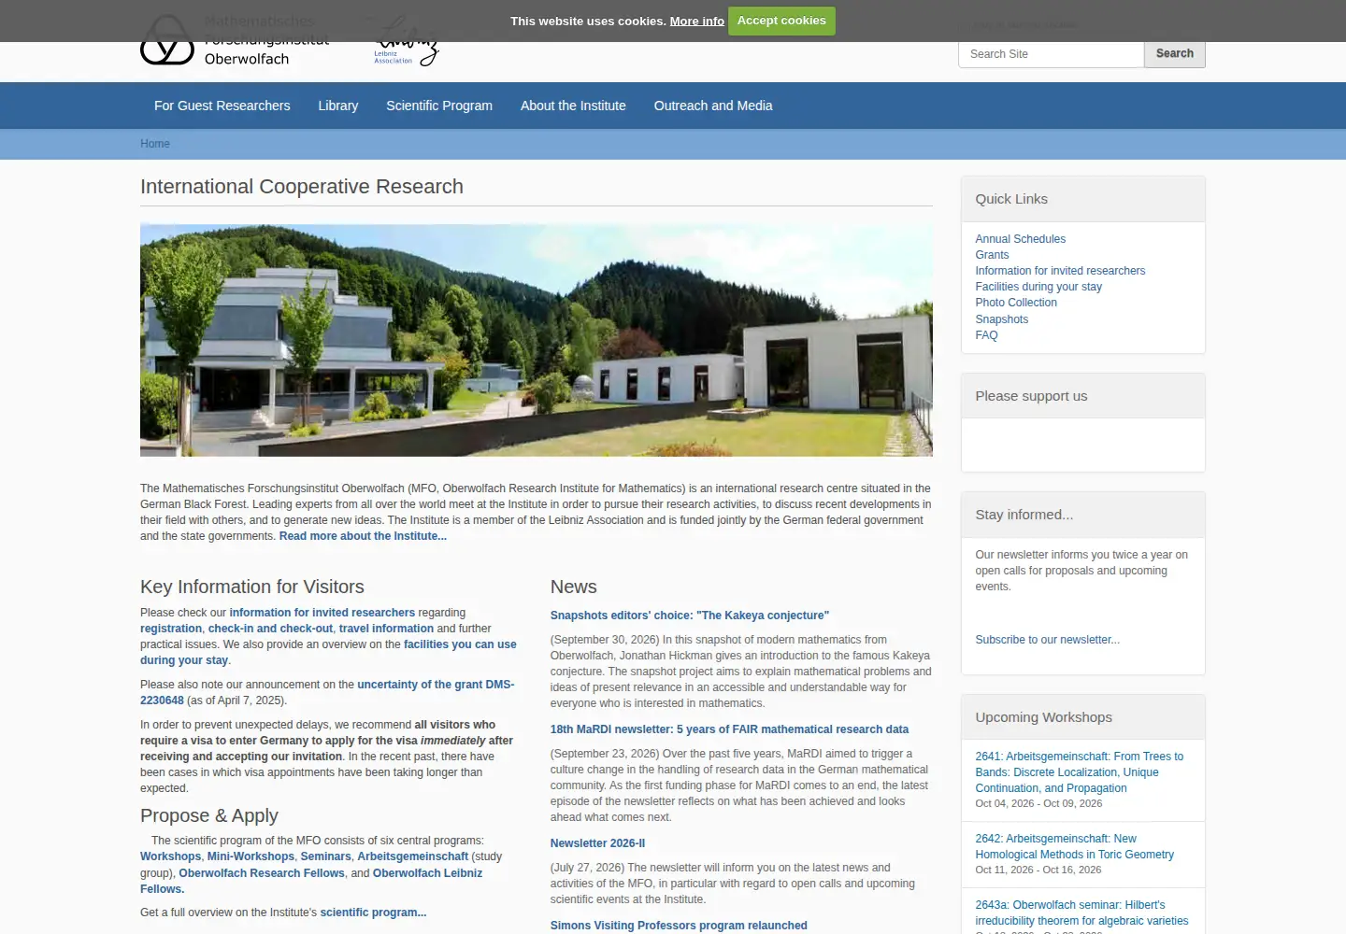This screenshot has height=934, width=1346.
Task: Click 'Subscribe to our newsletter...'
Action: [1048, 640]
